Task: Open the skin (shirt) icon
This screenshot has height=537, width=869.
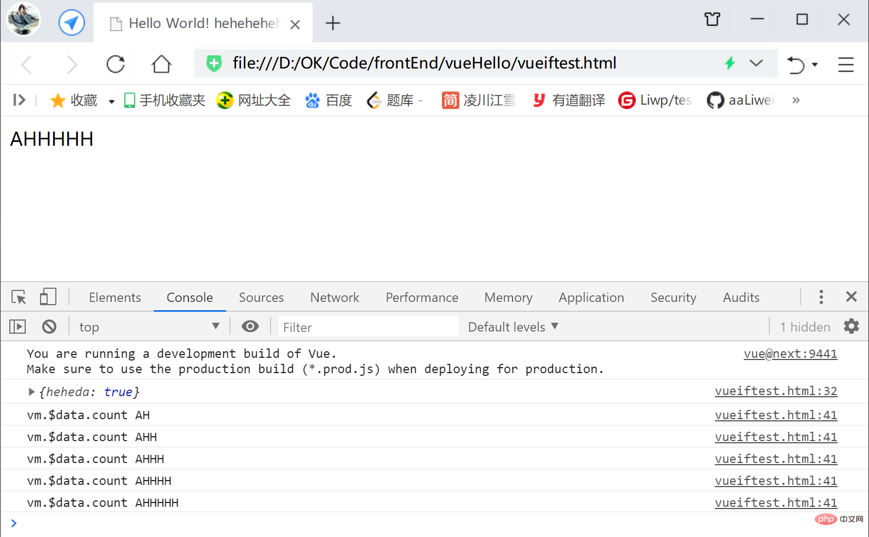Action: click(712, 20)
